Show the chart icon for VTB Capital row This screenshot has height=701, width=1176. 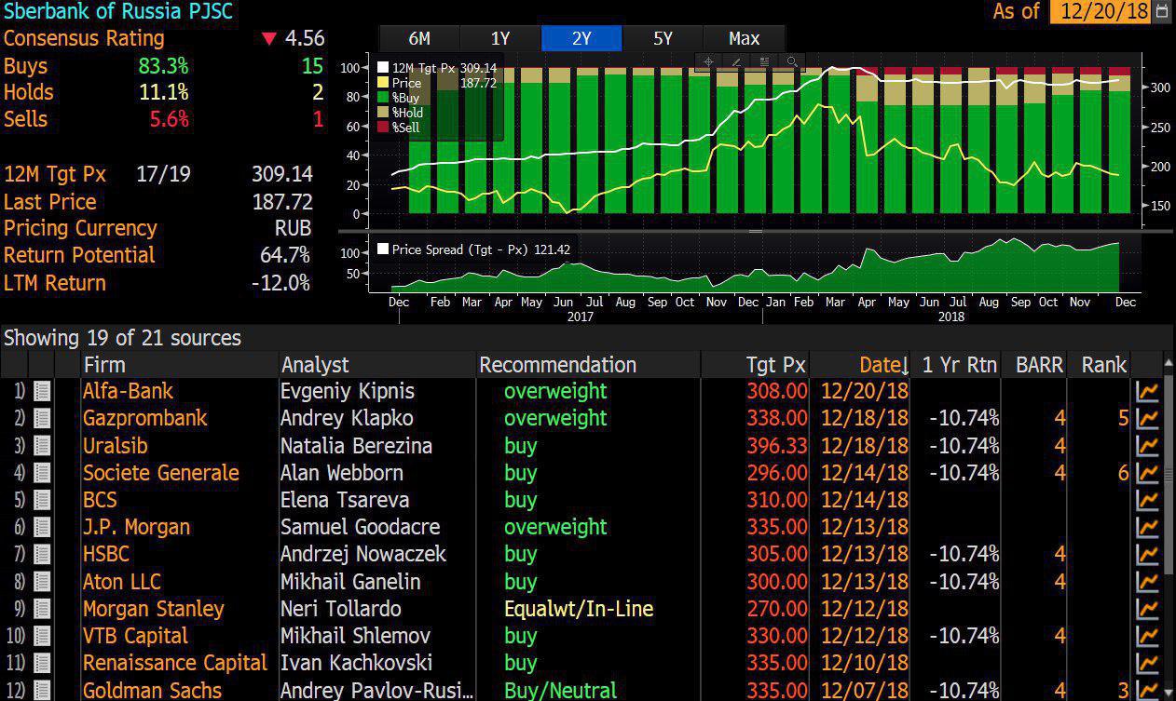click(x=1147, y=637)
